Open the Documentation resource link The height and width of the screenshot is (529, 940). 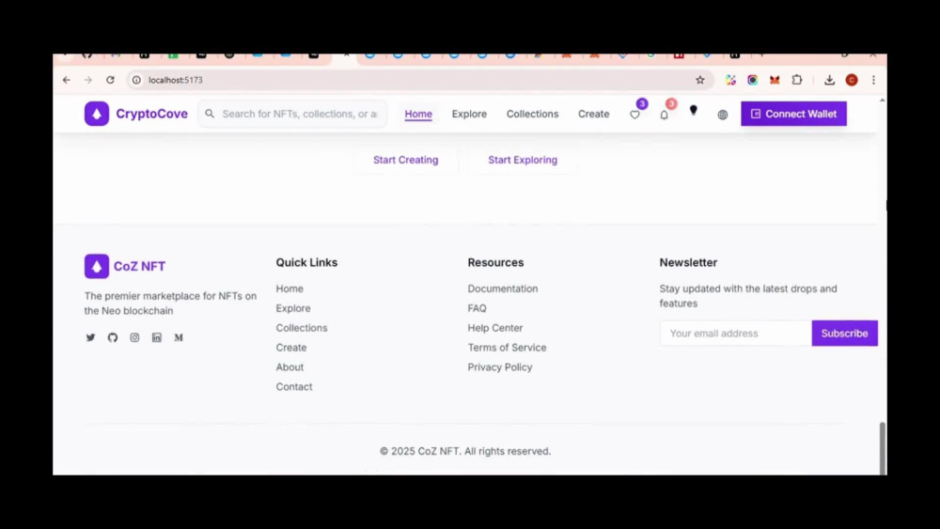(503, 288)
